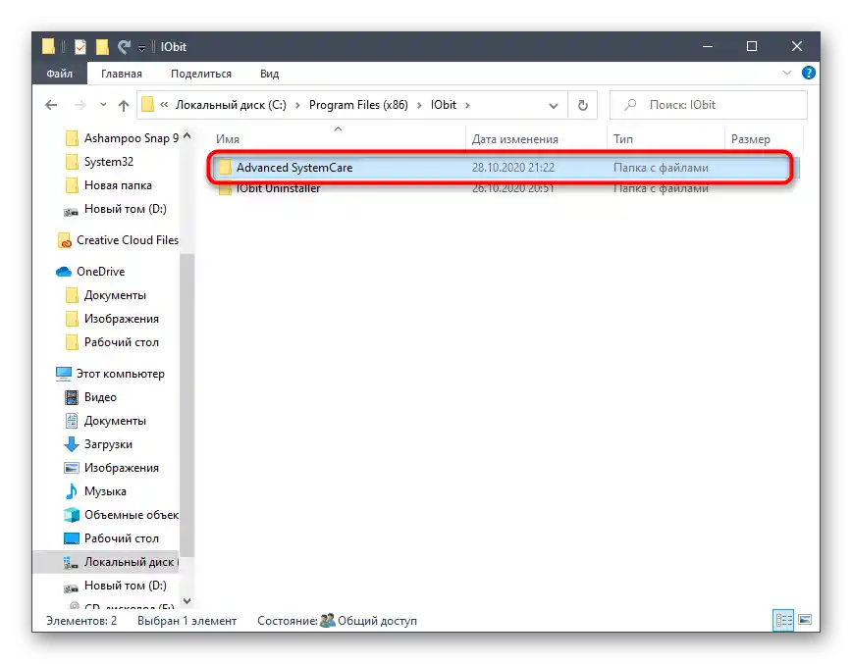Click the New folder quick access icon
852x664 pixels.
(102, 47)
